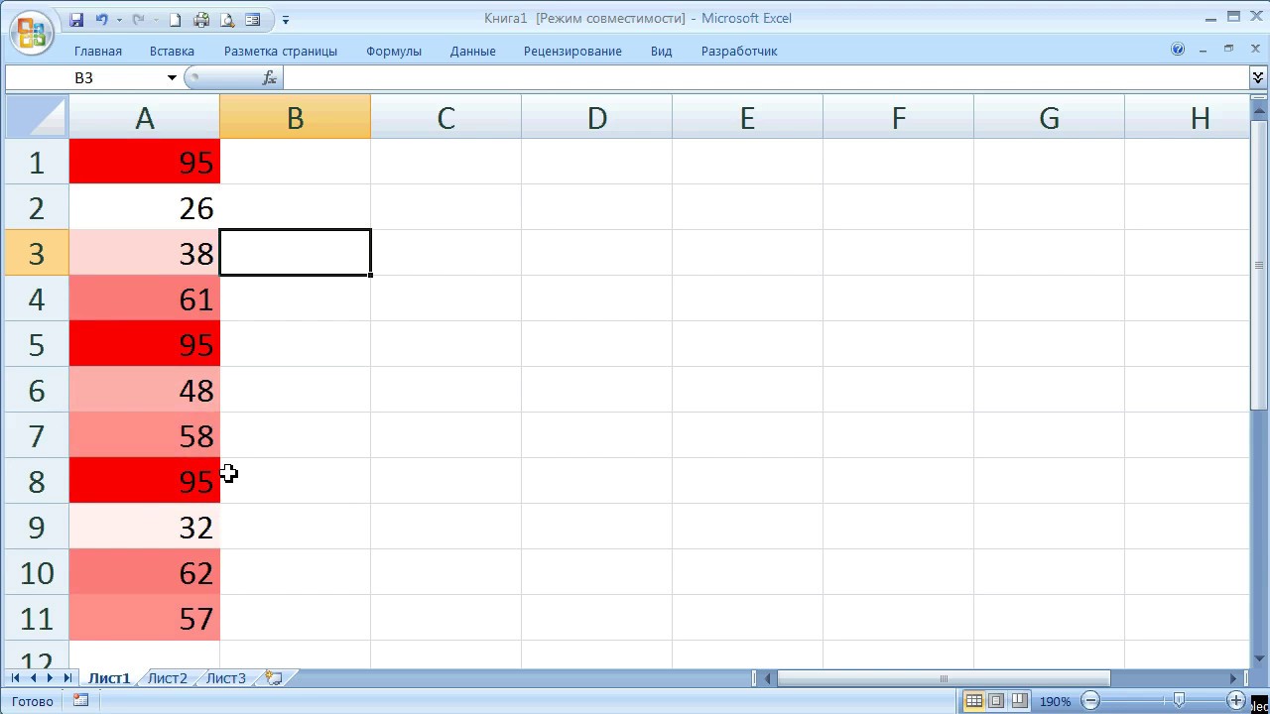Expand the formula bar chevron
1270x714 pixels.
pos(1258,76)
